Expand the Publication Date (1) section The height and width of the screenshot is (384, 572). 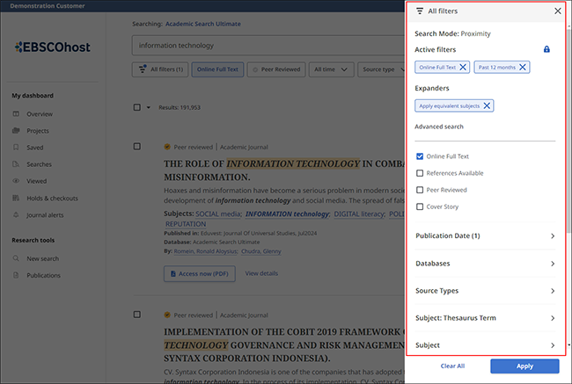[485, 235]
